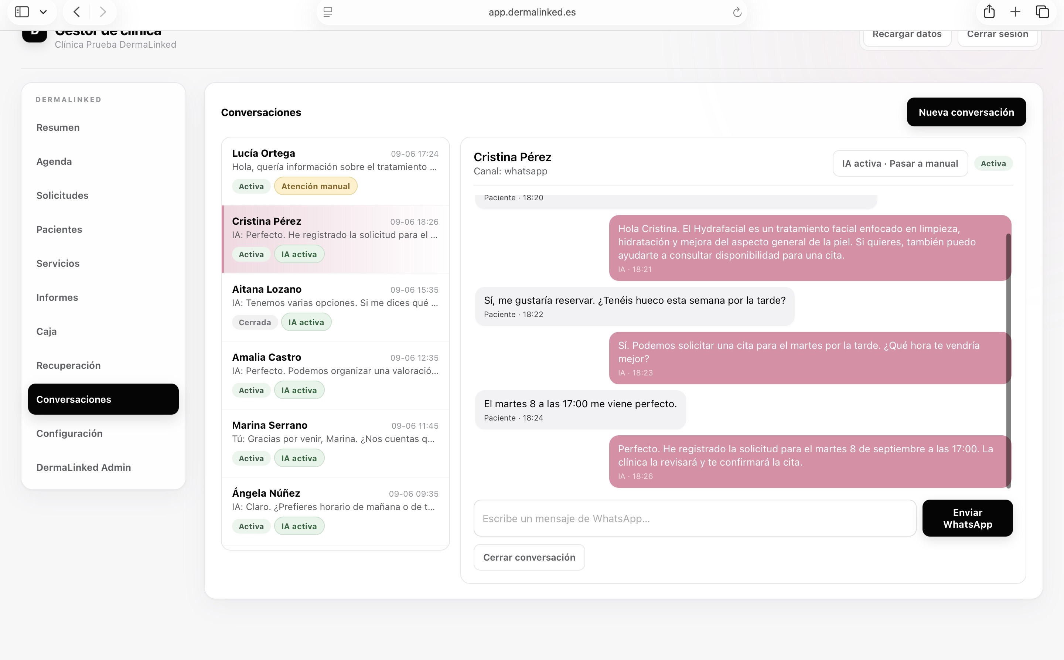1064x660 pixels.
Task: Go back with the browser arrow
Action: pyautogui.click(x=77, y=12)
